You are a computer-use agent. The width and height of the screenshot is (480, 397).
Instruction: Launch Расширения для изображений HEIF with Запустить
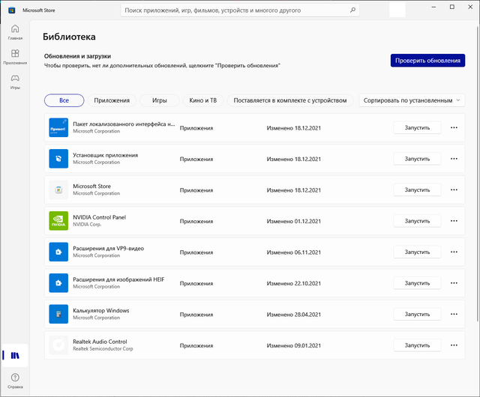[x=417, y=283]
